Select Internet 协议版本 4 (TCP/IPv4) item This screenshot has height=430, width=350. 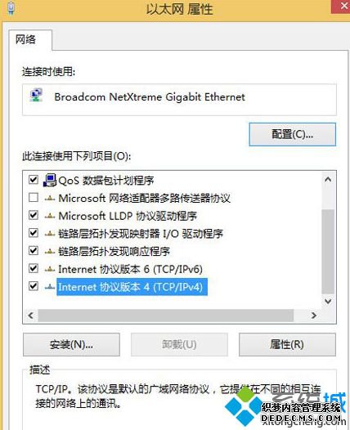pyautogui.click(x=132, y=287)
